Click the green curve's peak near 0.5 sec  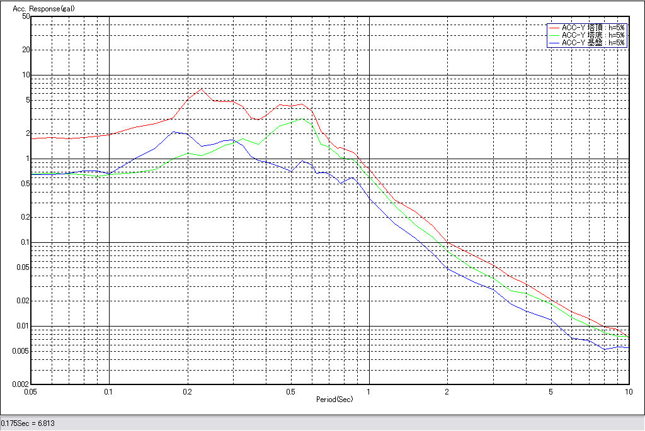pos(302,119)
